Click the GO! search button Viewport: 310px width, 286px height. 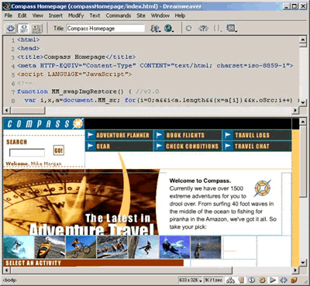tap(59, 150)
